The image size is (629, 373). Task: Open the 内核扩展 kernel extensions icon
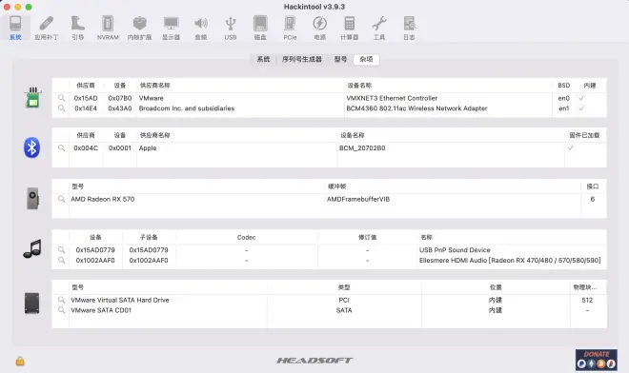139,28
